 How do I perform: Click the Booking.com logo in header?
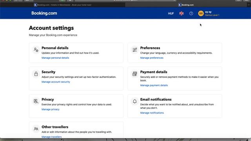(x=44, y=13)
